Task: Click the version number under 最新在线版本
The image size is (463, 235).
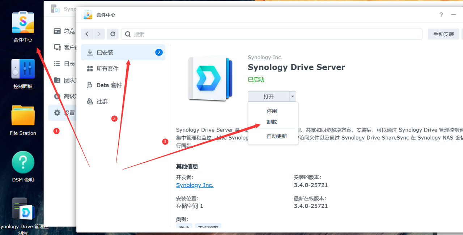Action: pyautogui.click(x=311, y=206)
